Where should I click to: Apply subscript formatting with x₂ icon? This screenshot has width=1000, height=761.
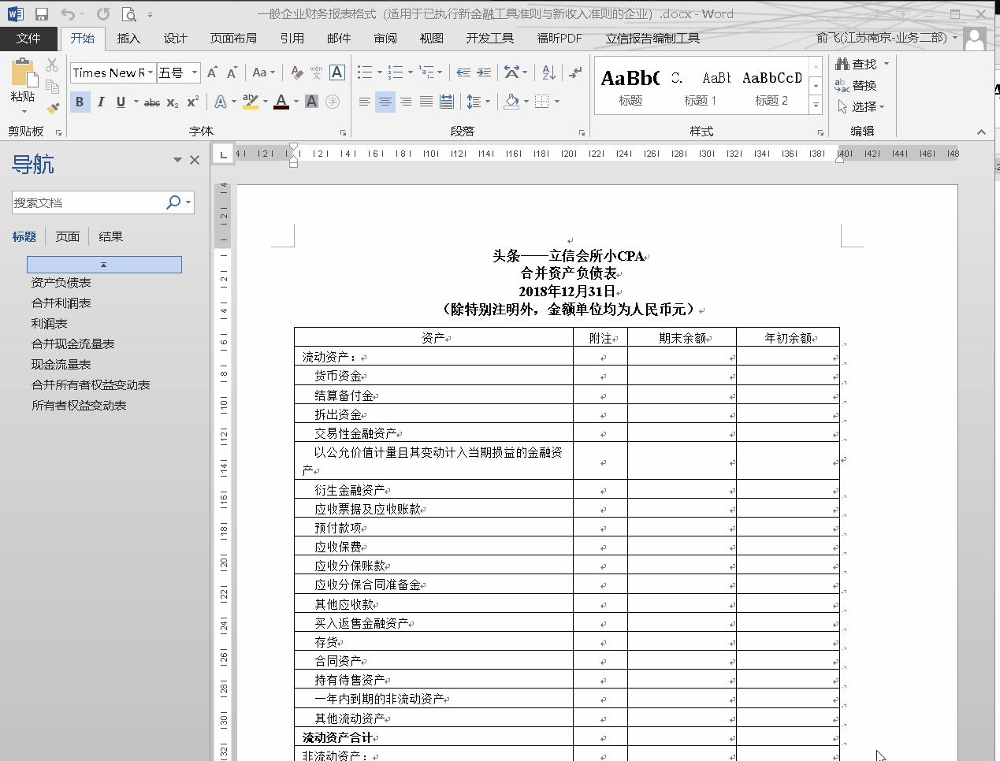(171, 101)
